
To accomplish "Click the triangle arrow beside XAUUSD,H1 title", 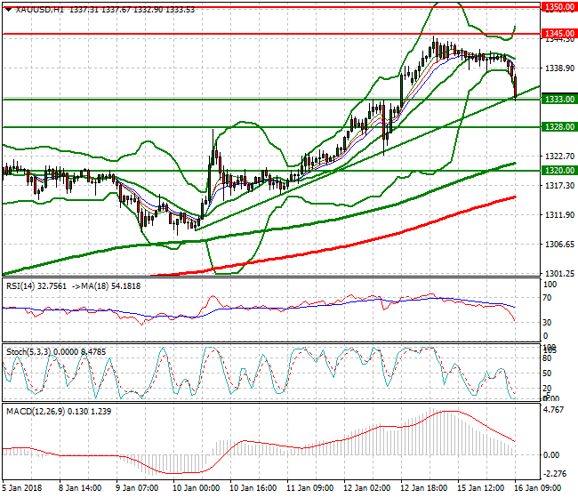I will (x=9, y=9).
